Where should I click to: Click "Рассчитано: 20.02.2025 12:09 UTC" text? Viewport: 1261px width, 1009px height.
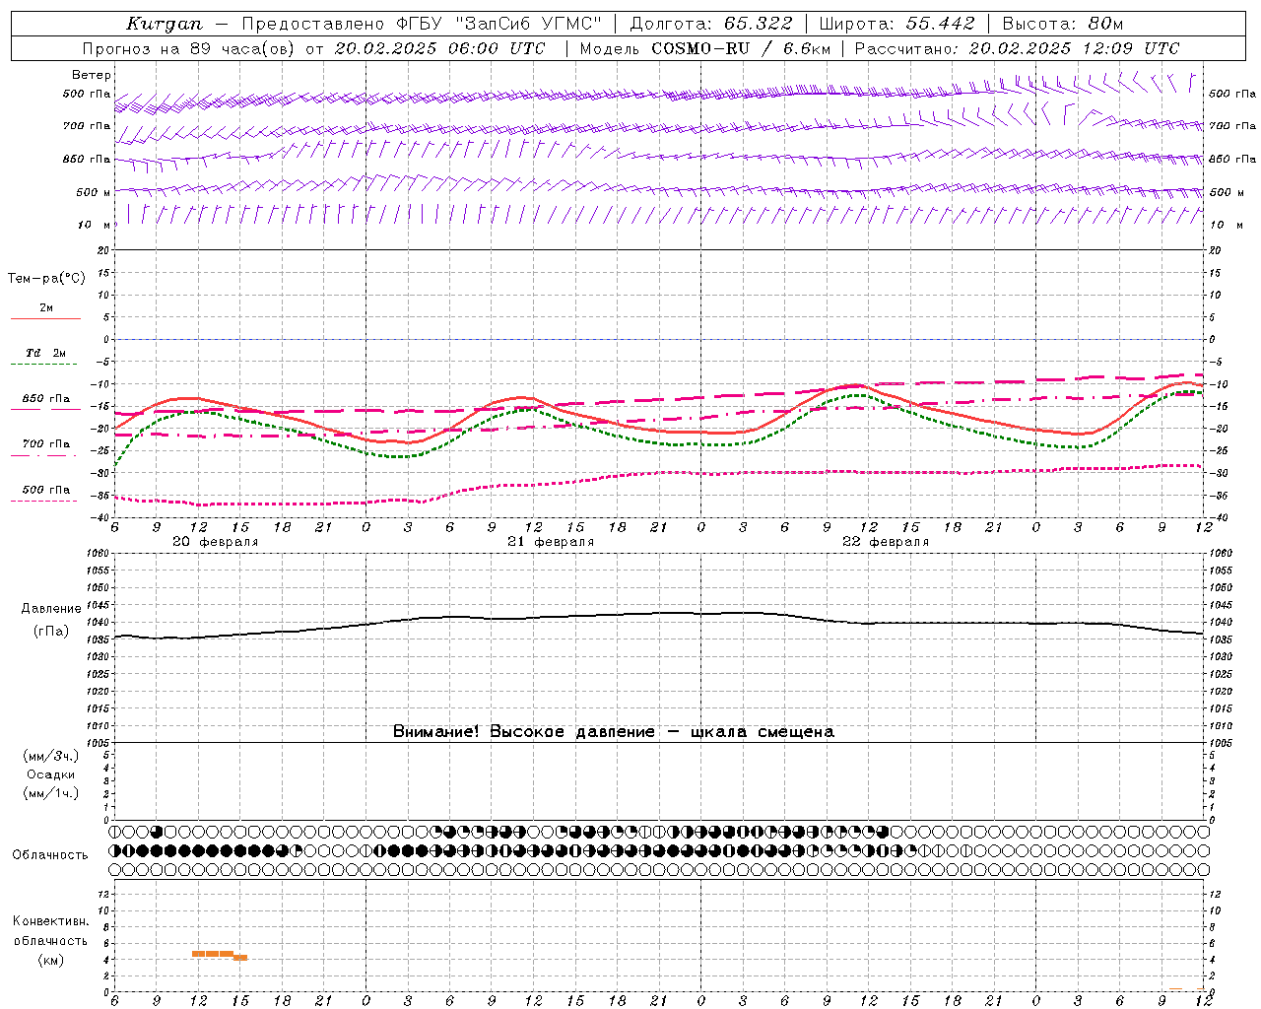point(1017,48)
